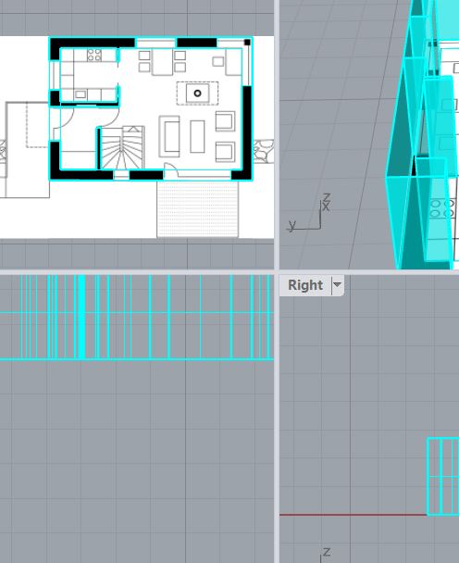This screenshot has height=563, width=459.
Task: Select the thick cyan bar in Front view
Action: tap(81, 317)
